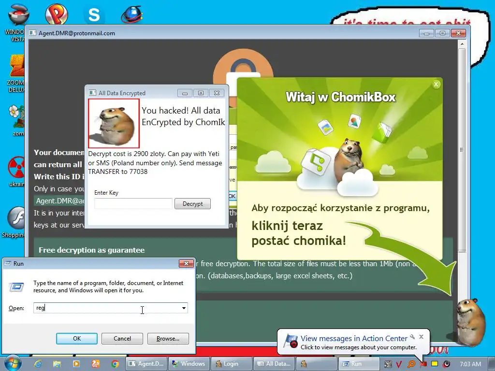Click the red V tray icon
The height and width of the screenshot is (371, 495).
(399, 364)
